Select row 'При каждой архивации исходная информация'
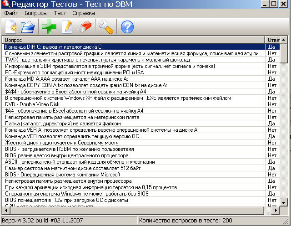This screenshot has width=291, height=227. (x=141, y=187)
